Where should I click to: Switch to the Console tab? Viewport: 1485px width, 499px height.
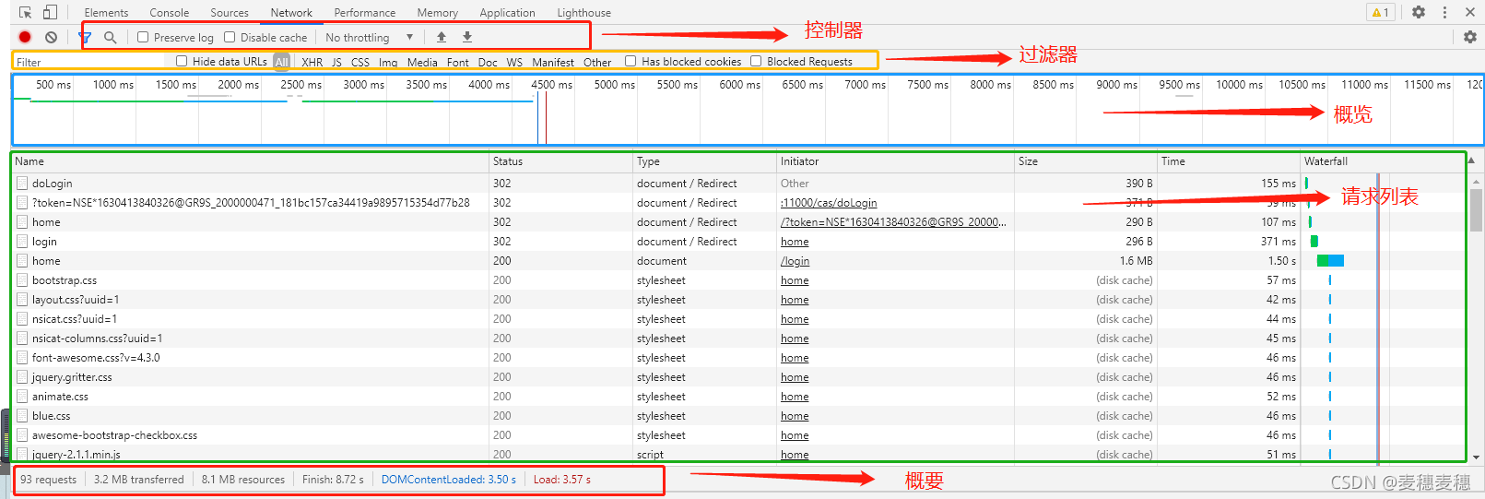point(170,13)
